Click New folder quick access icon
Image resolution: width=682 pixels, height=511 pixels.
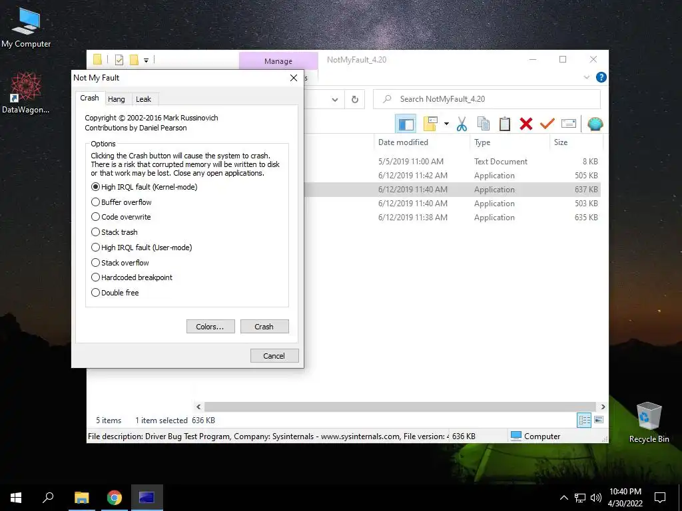point(134,60)
